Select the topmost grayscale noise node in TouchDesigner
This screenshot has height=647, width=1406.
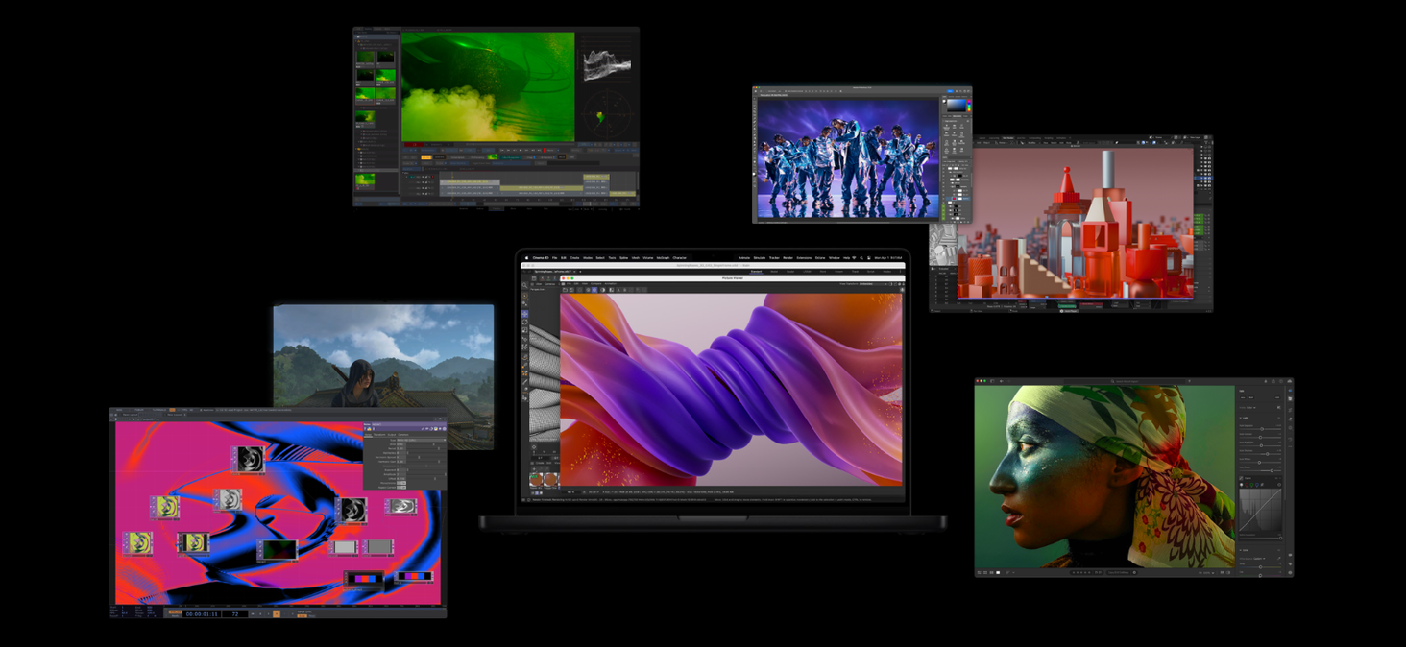(x=248, y=459)
